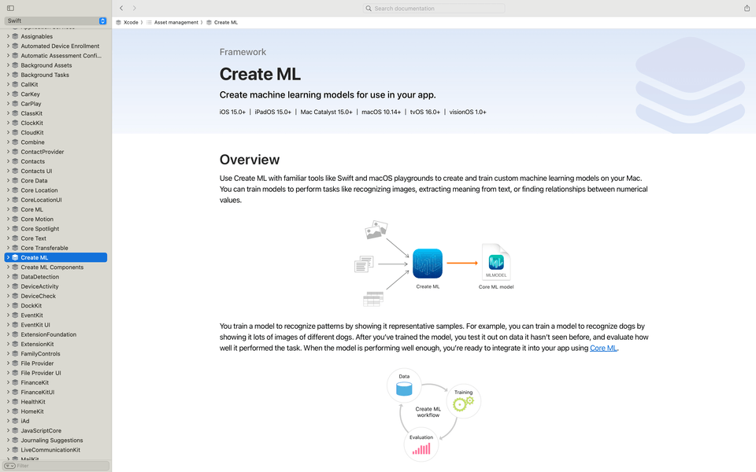Image resolution: width=756 pixels, height=472 pixels.
Task: Select File Provider UI in sidebar
Action: pyautogui.click(x=41, y=374)
